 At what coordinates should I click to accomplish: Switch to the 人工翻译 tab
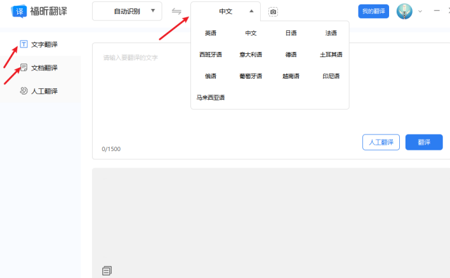40,91
